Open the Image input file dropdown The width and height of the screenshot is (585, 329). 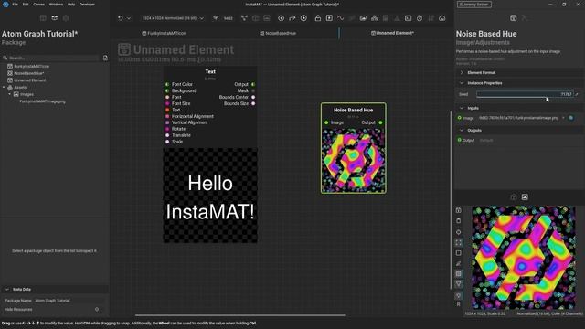coord(563,118)
